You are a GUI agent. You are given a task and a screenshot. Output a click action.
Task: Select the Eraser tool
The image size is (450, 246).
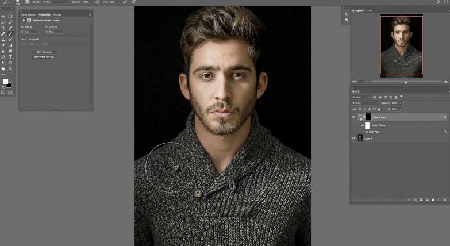tap(3, 45)
